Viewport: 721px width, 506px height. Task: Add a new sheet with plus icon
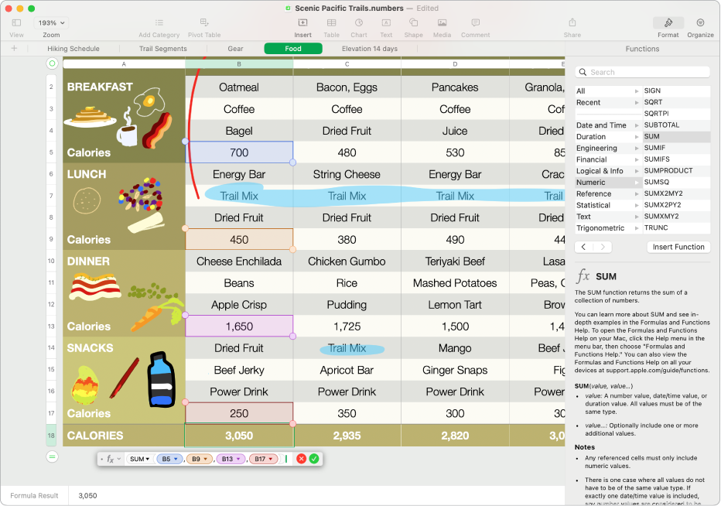click(14, 49)
